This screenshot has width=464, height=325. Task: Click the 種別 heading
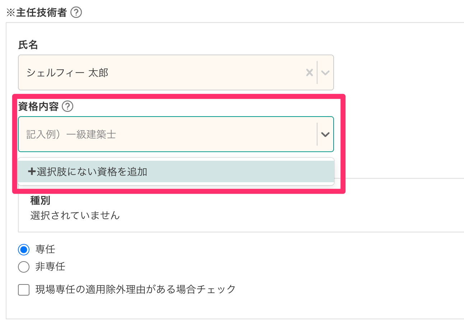[40, 201]
